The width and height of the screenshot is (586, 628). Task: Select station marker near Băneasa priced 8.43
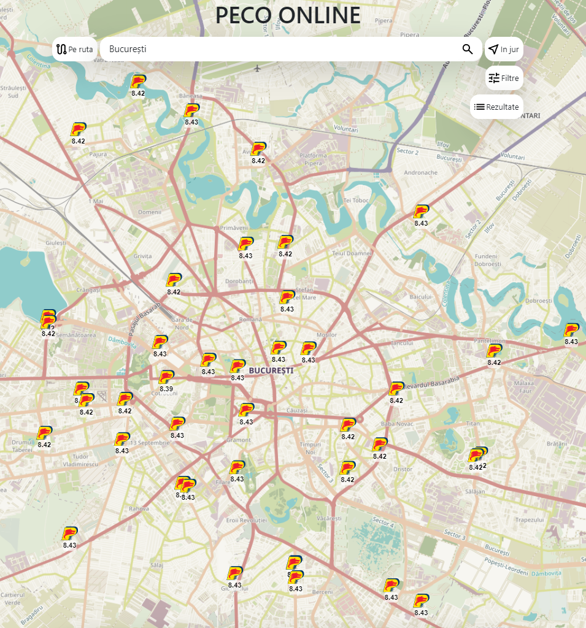(x=191, y=111)
